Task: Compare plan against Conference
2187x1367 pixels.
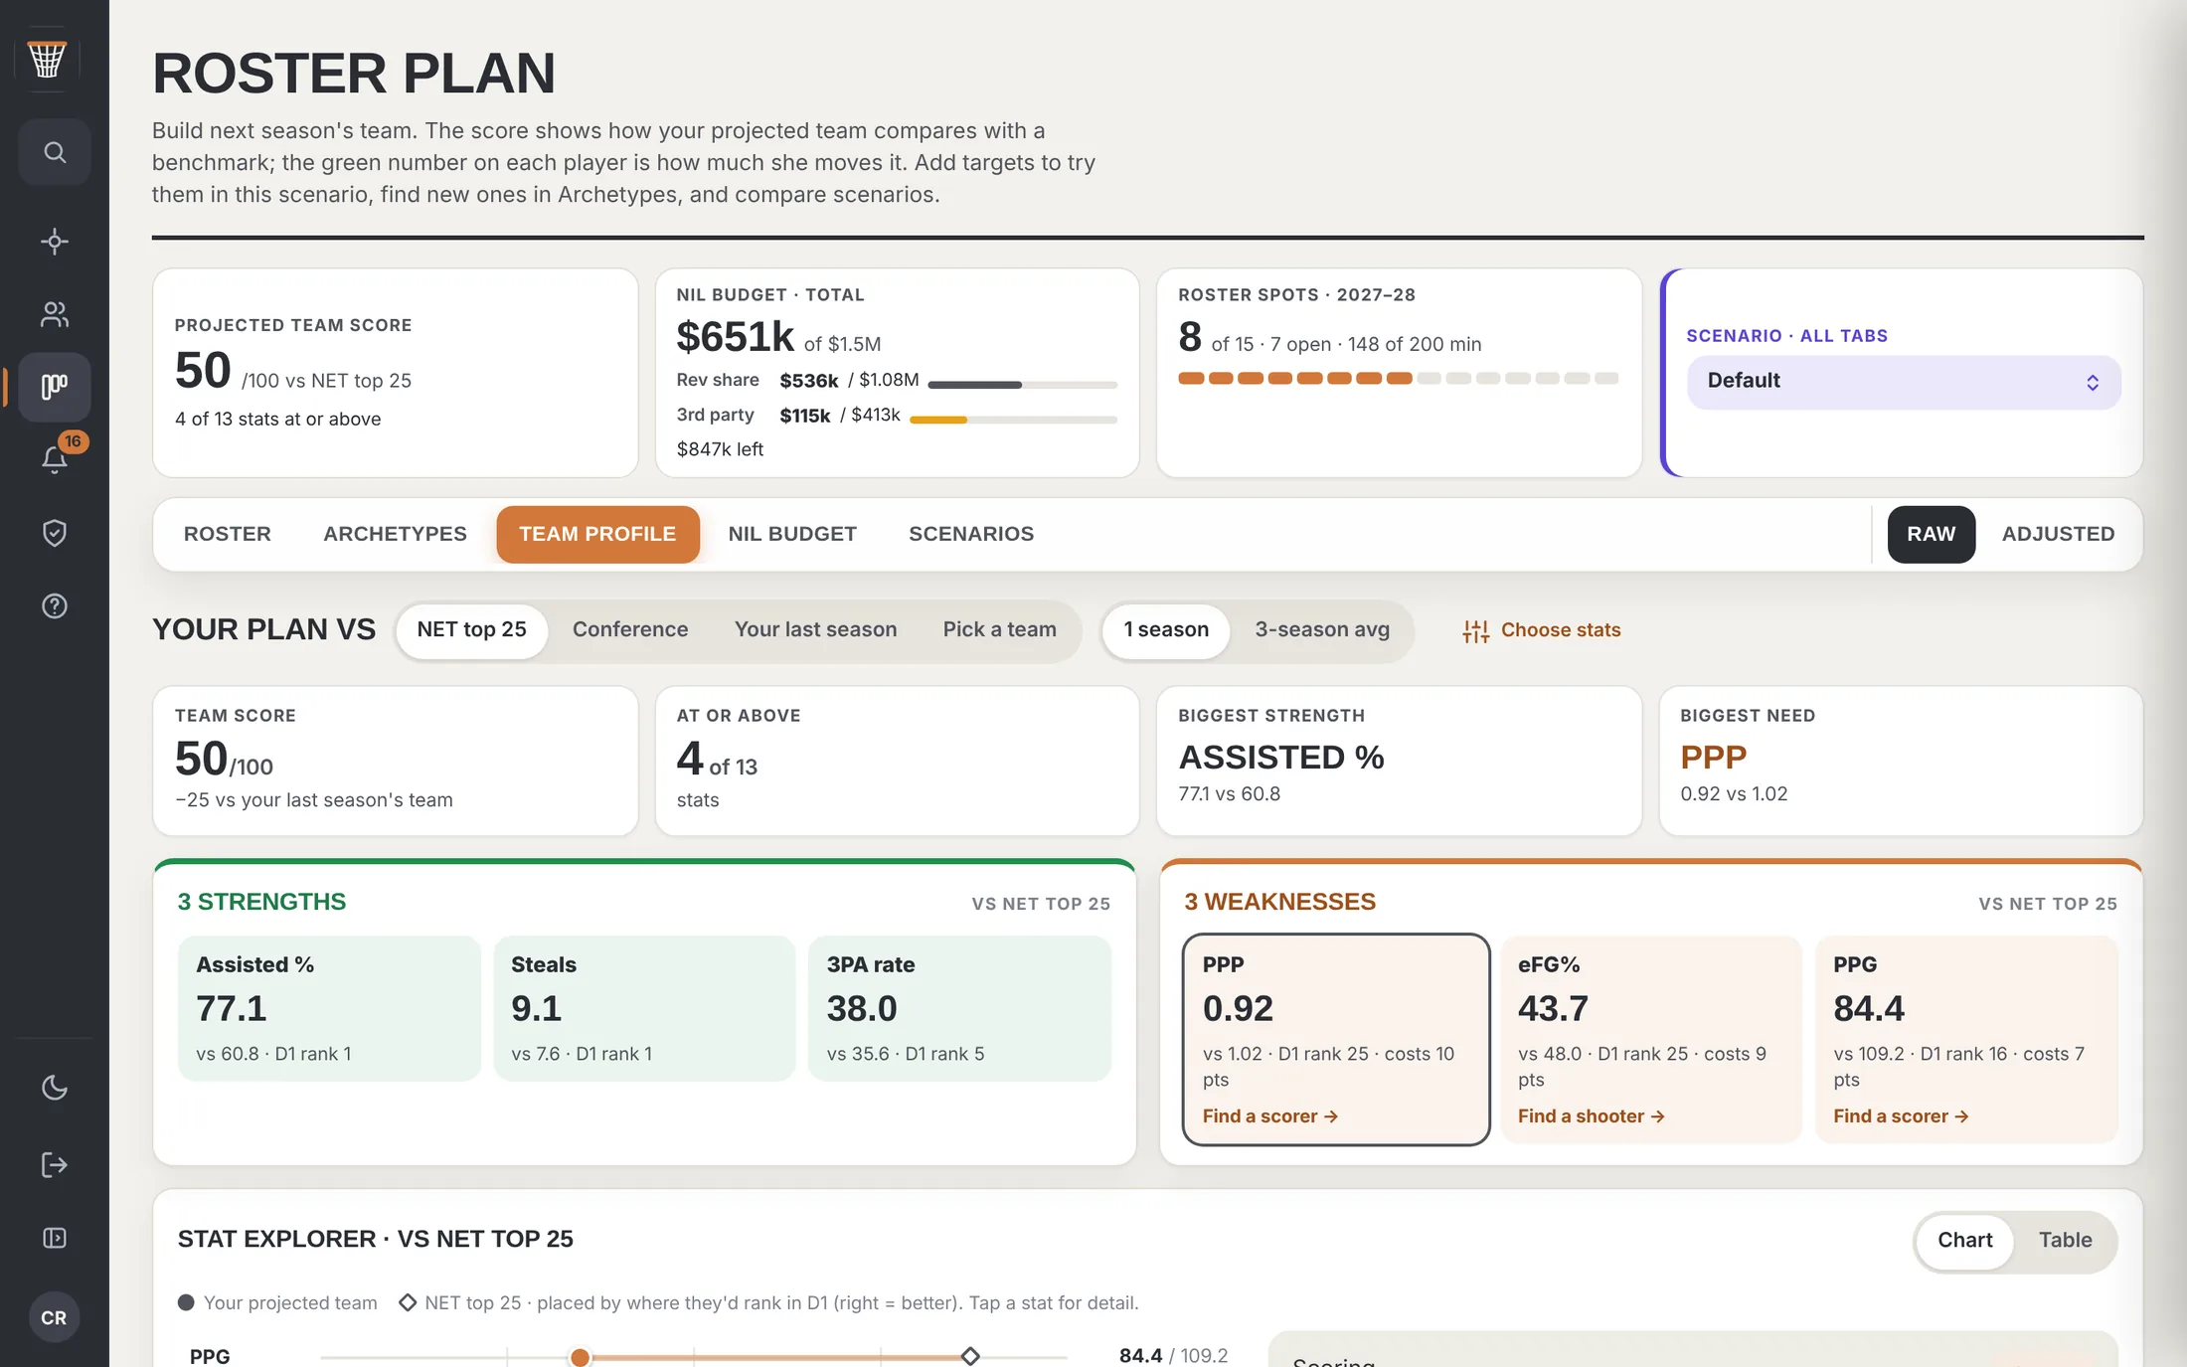Action: click(630, 630)
